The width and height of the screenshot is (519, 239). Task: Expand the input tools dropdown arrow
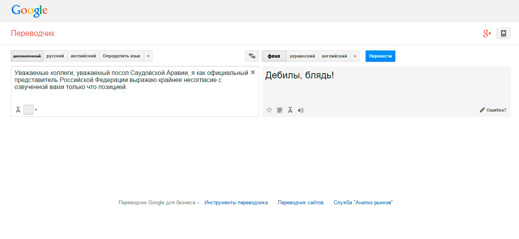(x=36, y=110)
